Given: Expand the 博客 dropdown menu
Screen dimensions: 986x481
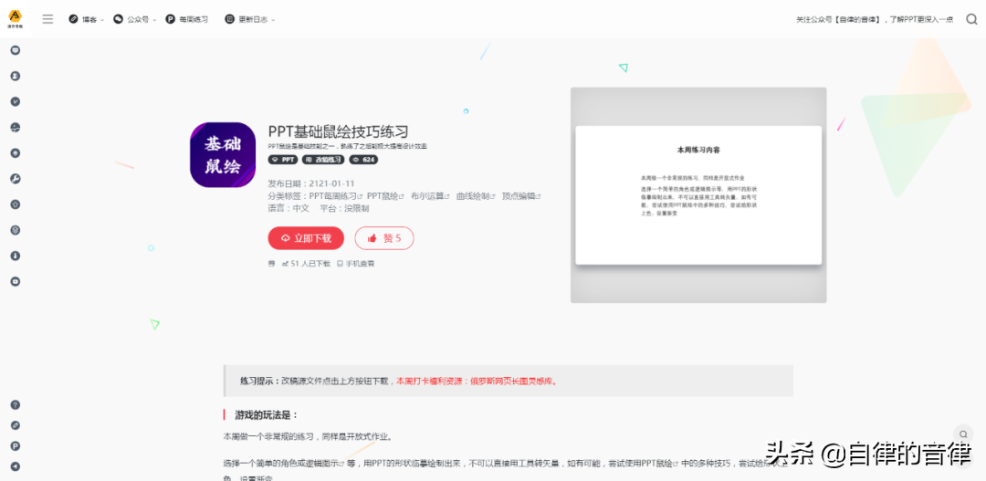Looking at the screenshot, I should tap(86, 19).
